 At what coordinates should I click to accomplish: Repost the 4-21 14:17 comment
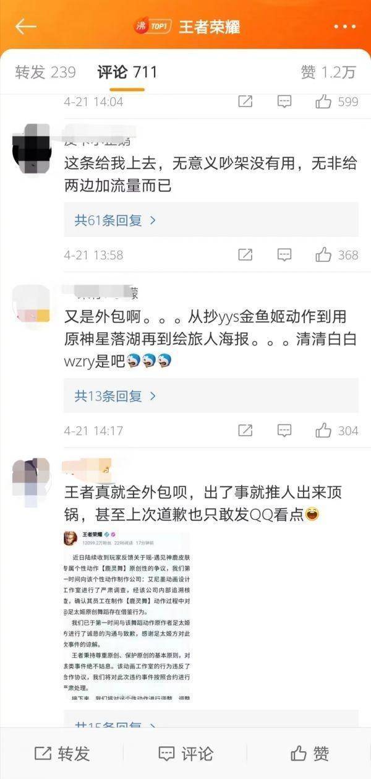[245, 430]
